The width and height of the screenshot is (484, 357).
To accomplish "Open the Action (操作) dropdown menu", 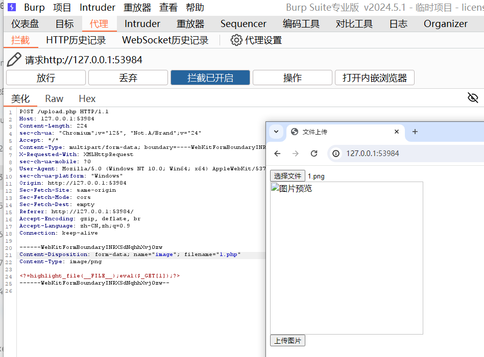I will [x=292, y=78].
